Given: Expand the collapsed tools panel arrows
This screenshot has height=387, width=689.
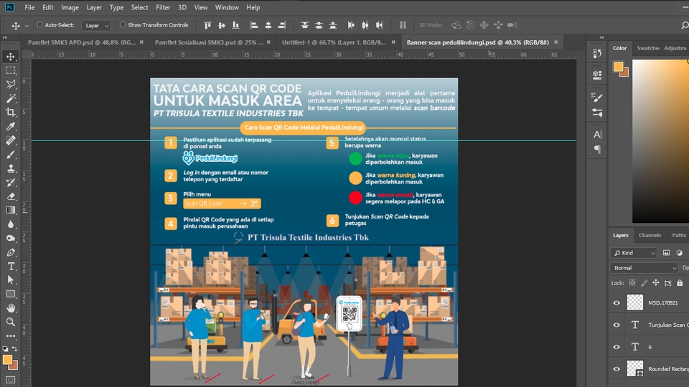Looking at the screenshot, I should [5, 38].
